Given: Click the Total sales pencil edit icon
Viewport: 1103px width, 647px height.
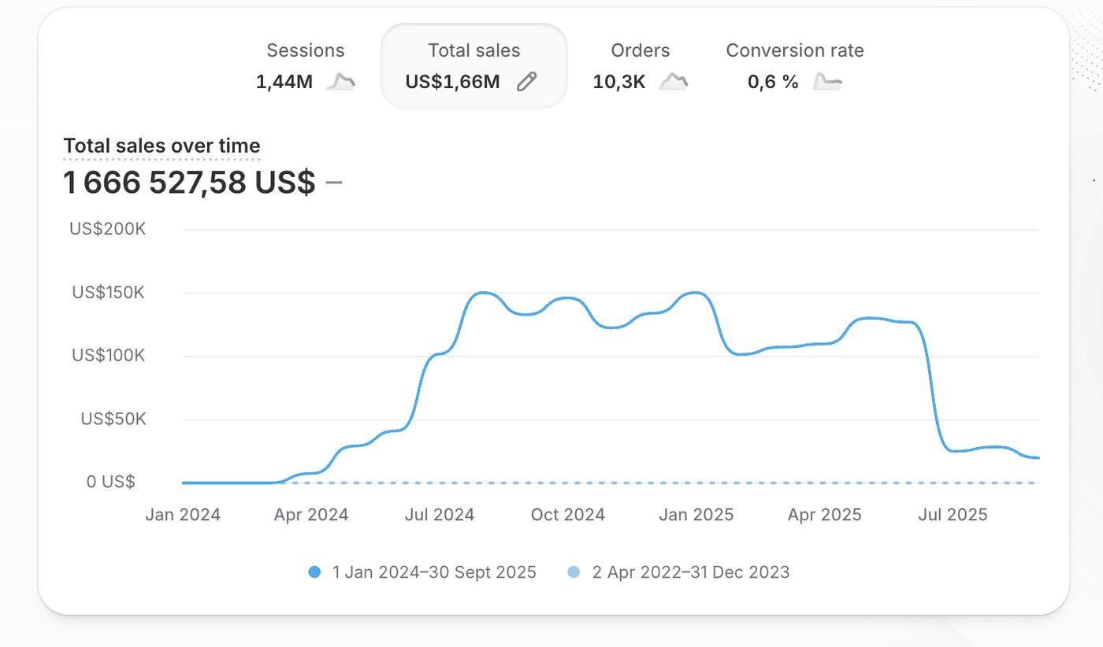Looking at the screenshot, I should point(526,81).
